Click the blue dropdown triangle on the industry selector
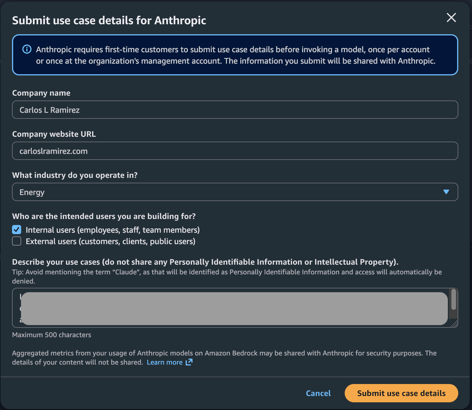 (x=447, y=192)
